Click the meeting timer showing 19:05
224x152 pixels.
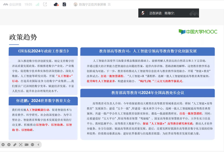28,4
